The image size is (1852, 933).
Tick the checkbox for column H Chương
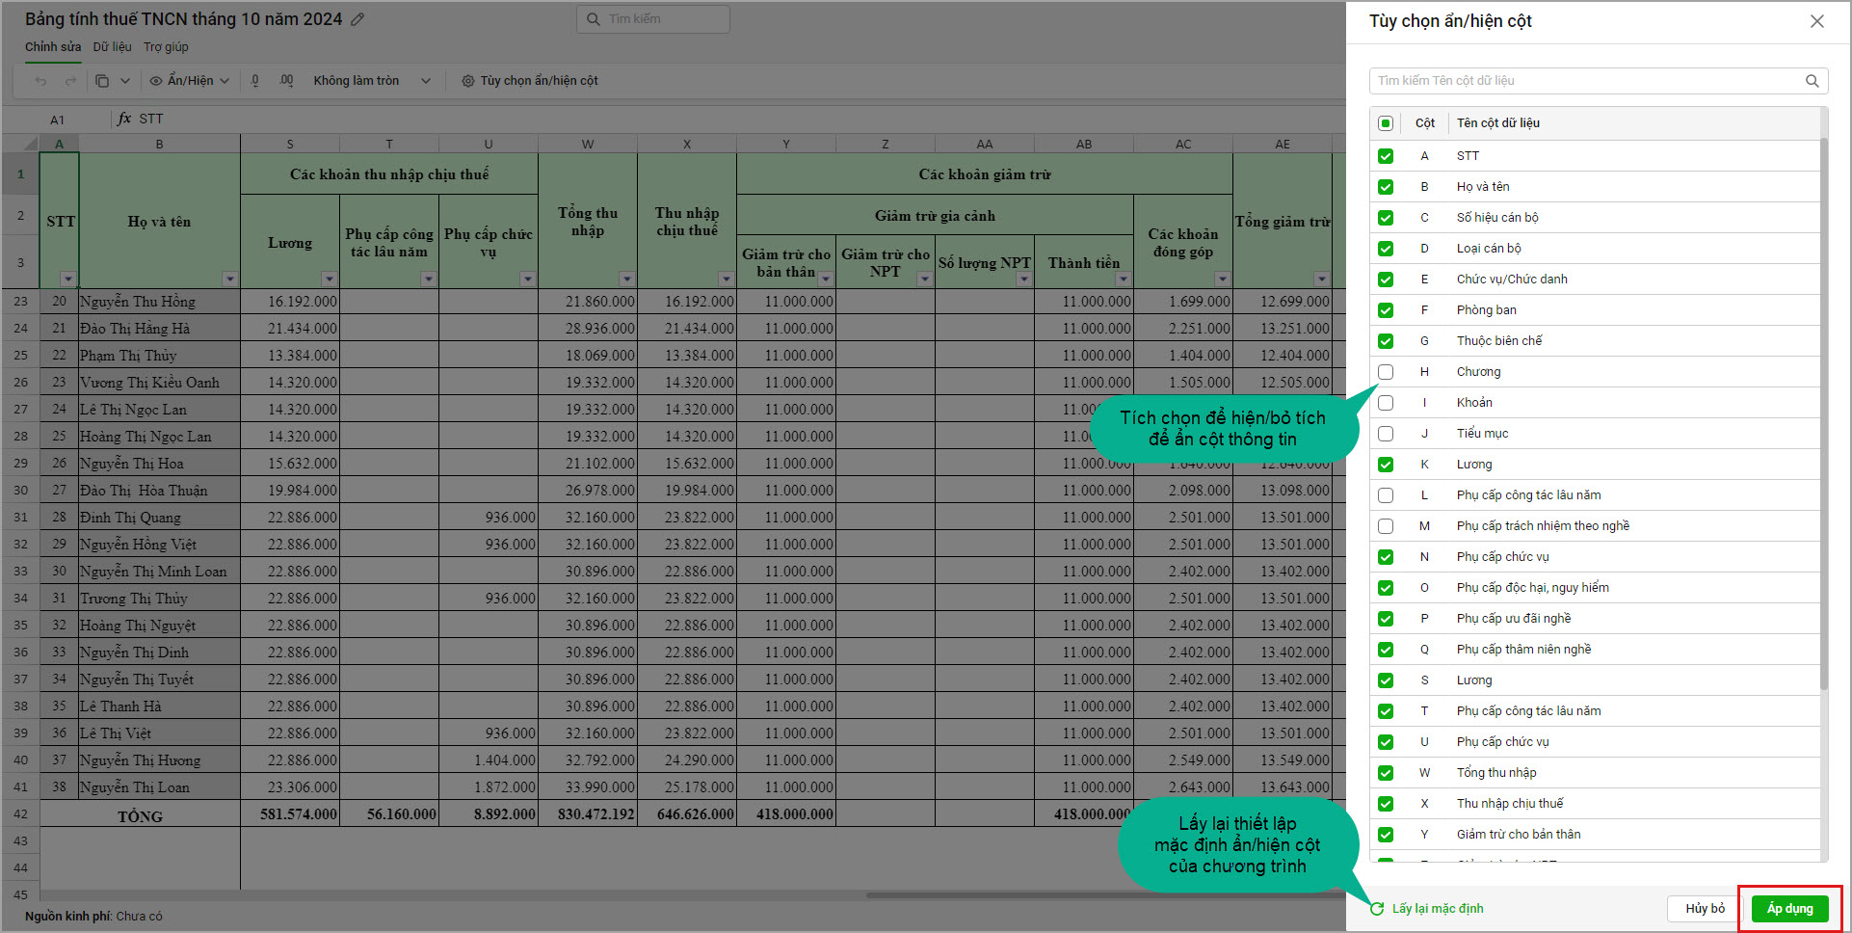pyautogui.click(x=1386, y=372)
